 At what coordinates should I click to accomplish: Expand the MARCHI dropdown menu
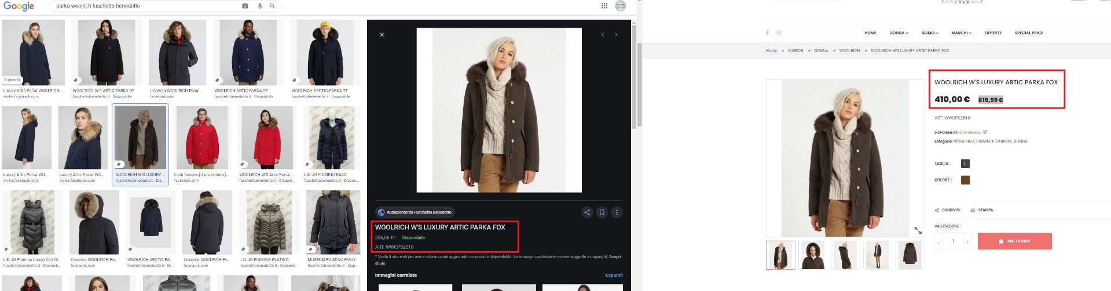[961, 33]
